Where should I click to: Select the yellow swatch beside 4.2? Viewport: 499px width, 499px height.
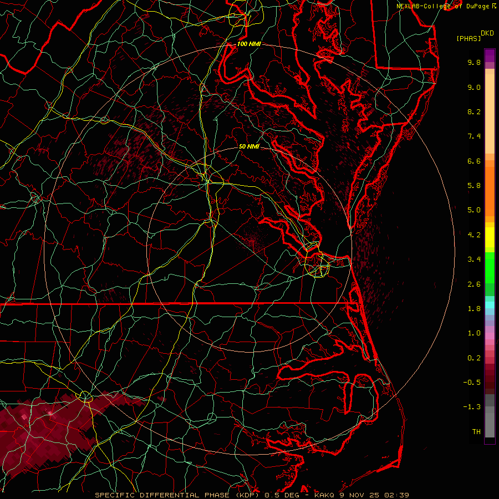point(490,237)
